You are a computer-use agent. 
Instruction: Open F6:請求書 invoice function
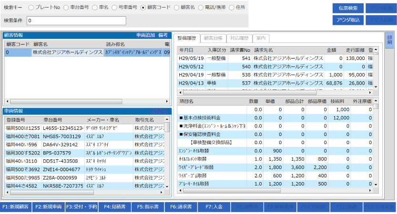pyautogui.click(x=181, y=207)
